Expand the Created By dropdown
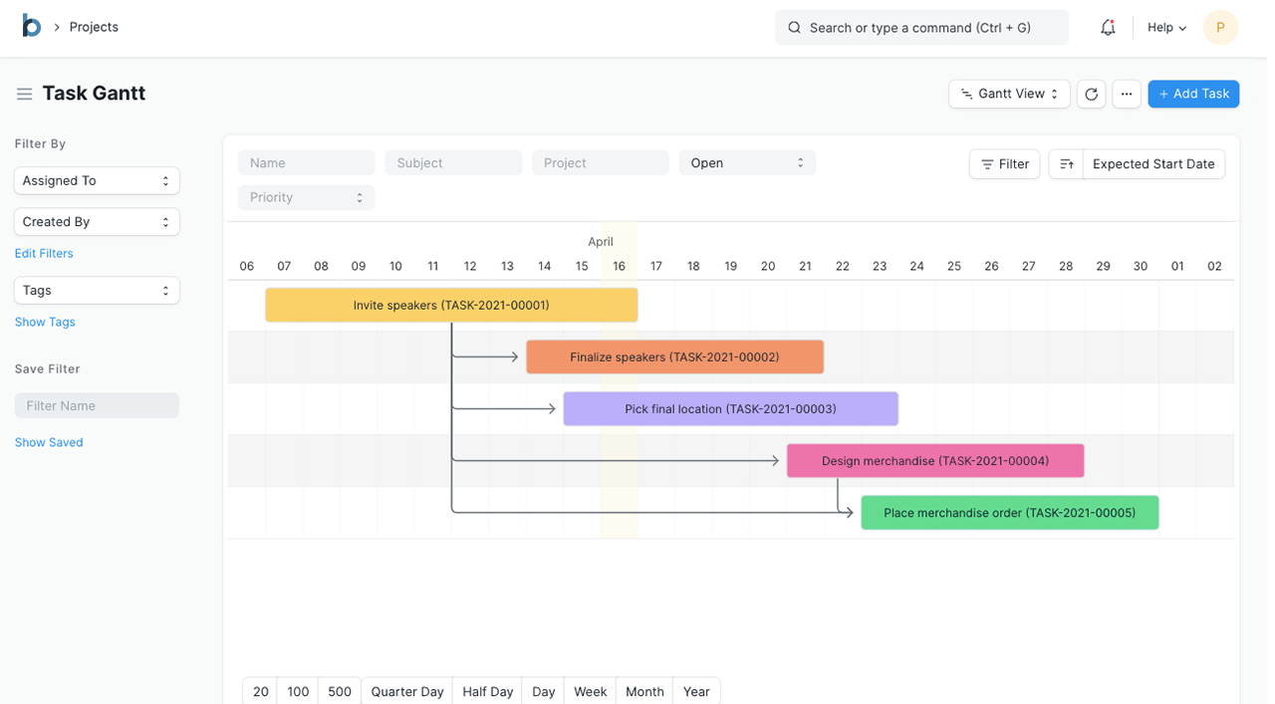Image resolution: width=1275 pixels, height=704 pixels. point(97,222)
